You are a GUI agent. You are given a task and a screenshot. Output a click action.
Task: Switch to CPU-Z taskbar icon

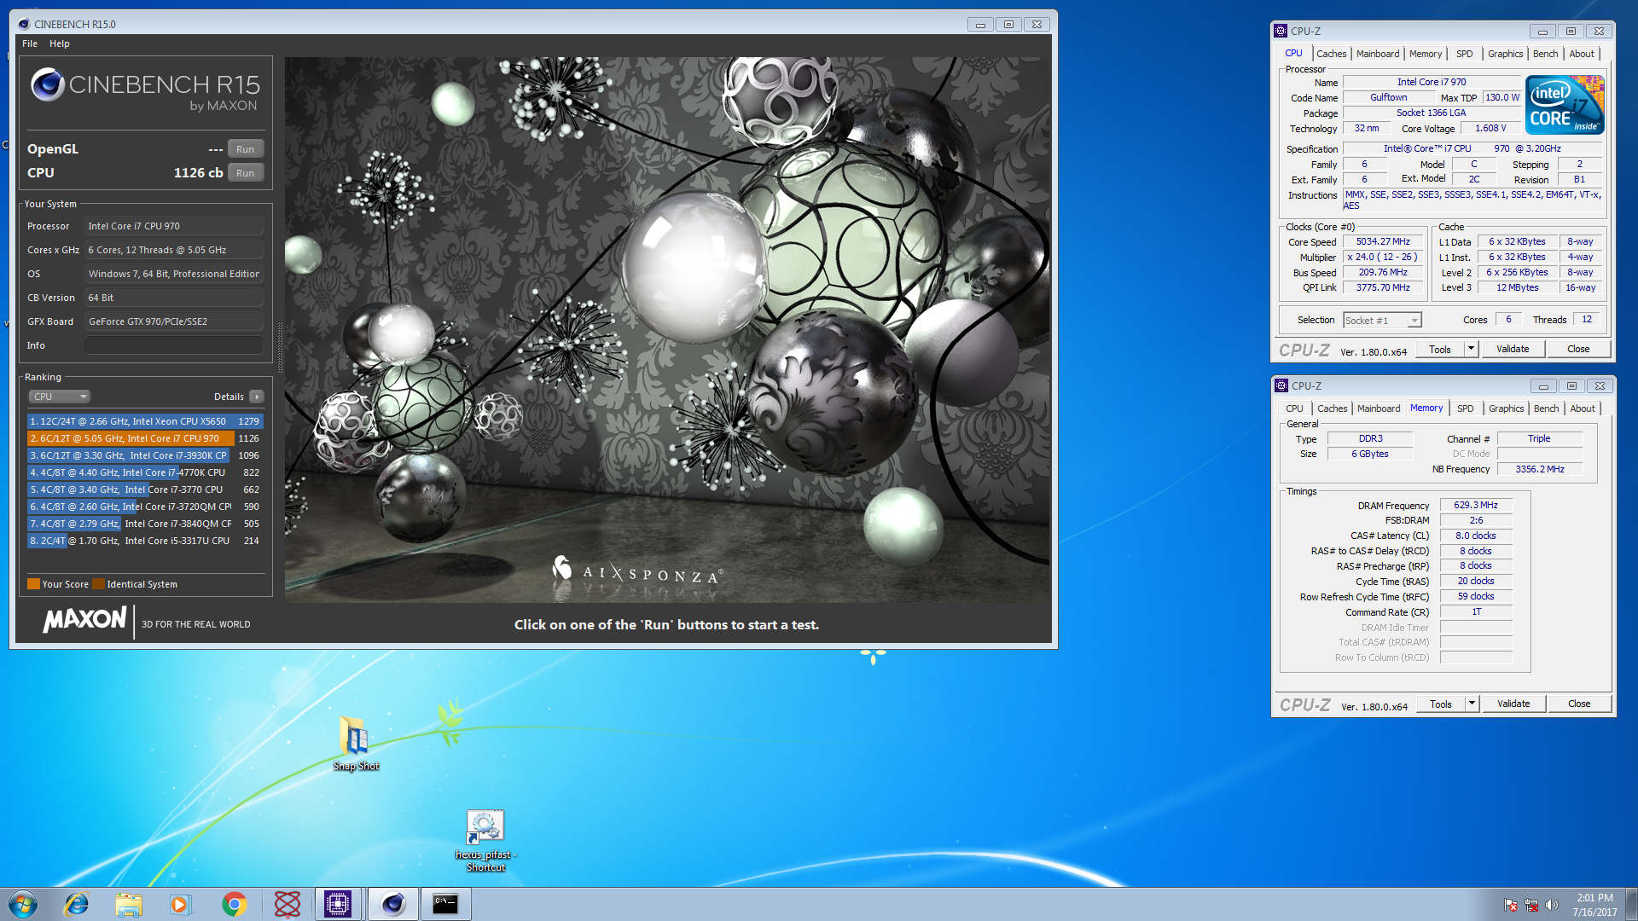click(x=339, y=904)
